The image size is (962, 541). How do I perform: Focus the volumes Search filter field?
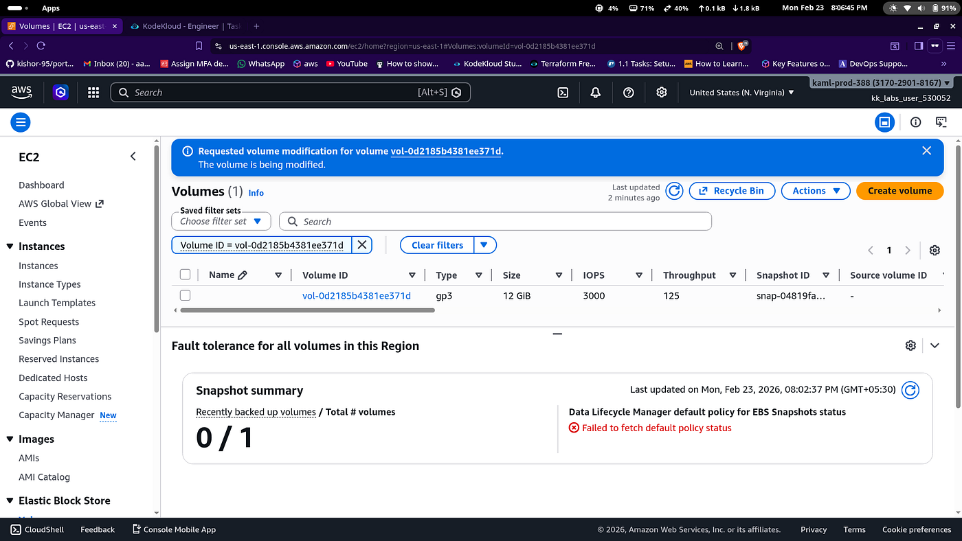[495, 221]
